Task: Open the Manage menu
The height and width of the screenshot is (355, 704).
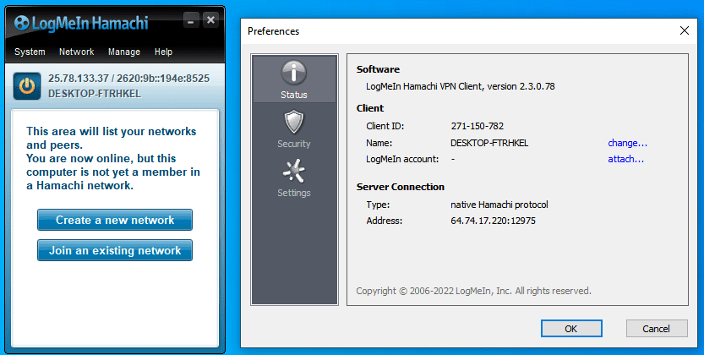Action: pyautogui.click(x=124, y=52)
